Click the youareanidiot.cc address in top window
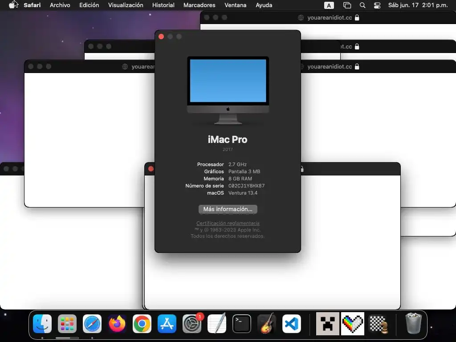The image size is (456, 342). coord(330,17)
